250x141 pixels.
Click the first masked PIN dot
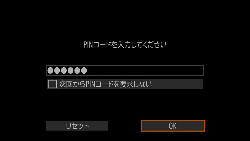(x=50, y=70)
